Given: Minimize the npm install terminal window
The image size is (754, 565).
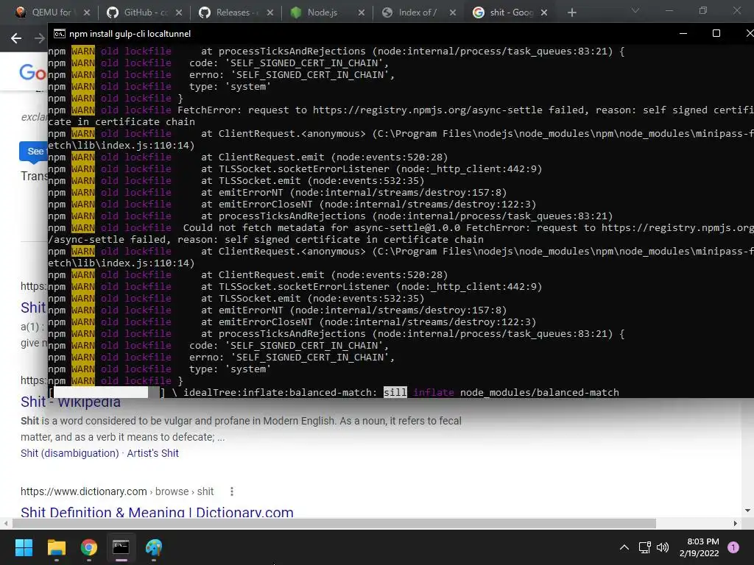Looking at the screenshot, I should tap(683, 33).
